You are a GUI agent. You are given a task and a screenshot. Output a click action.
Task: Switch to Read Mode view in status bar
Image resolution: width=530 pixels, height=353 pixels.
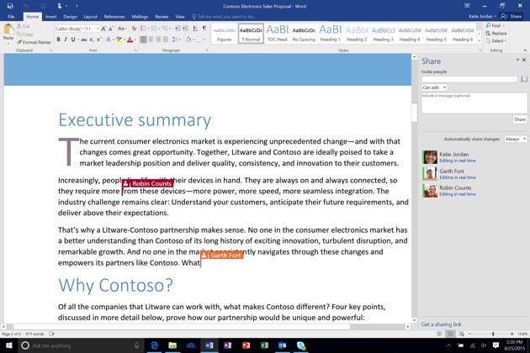click(439, 334)
